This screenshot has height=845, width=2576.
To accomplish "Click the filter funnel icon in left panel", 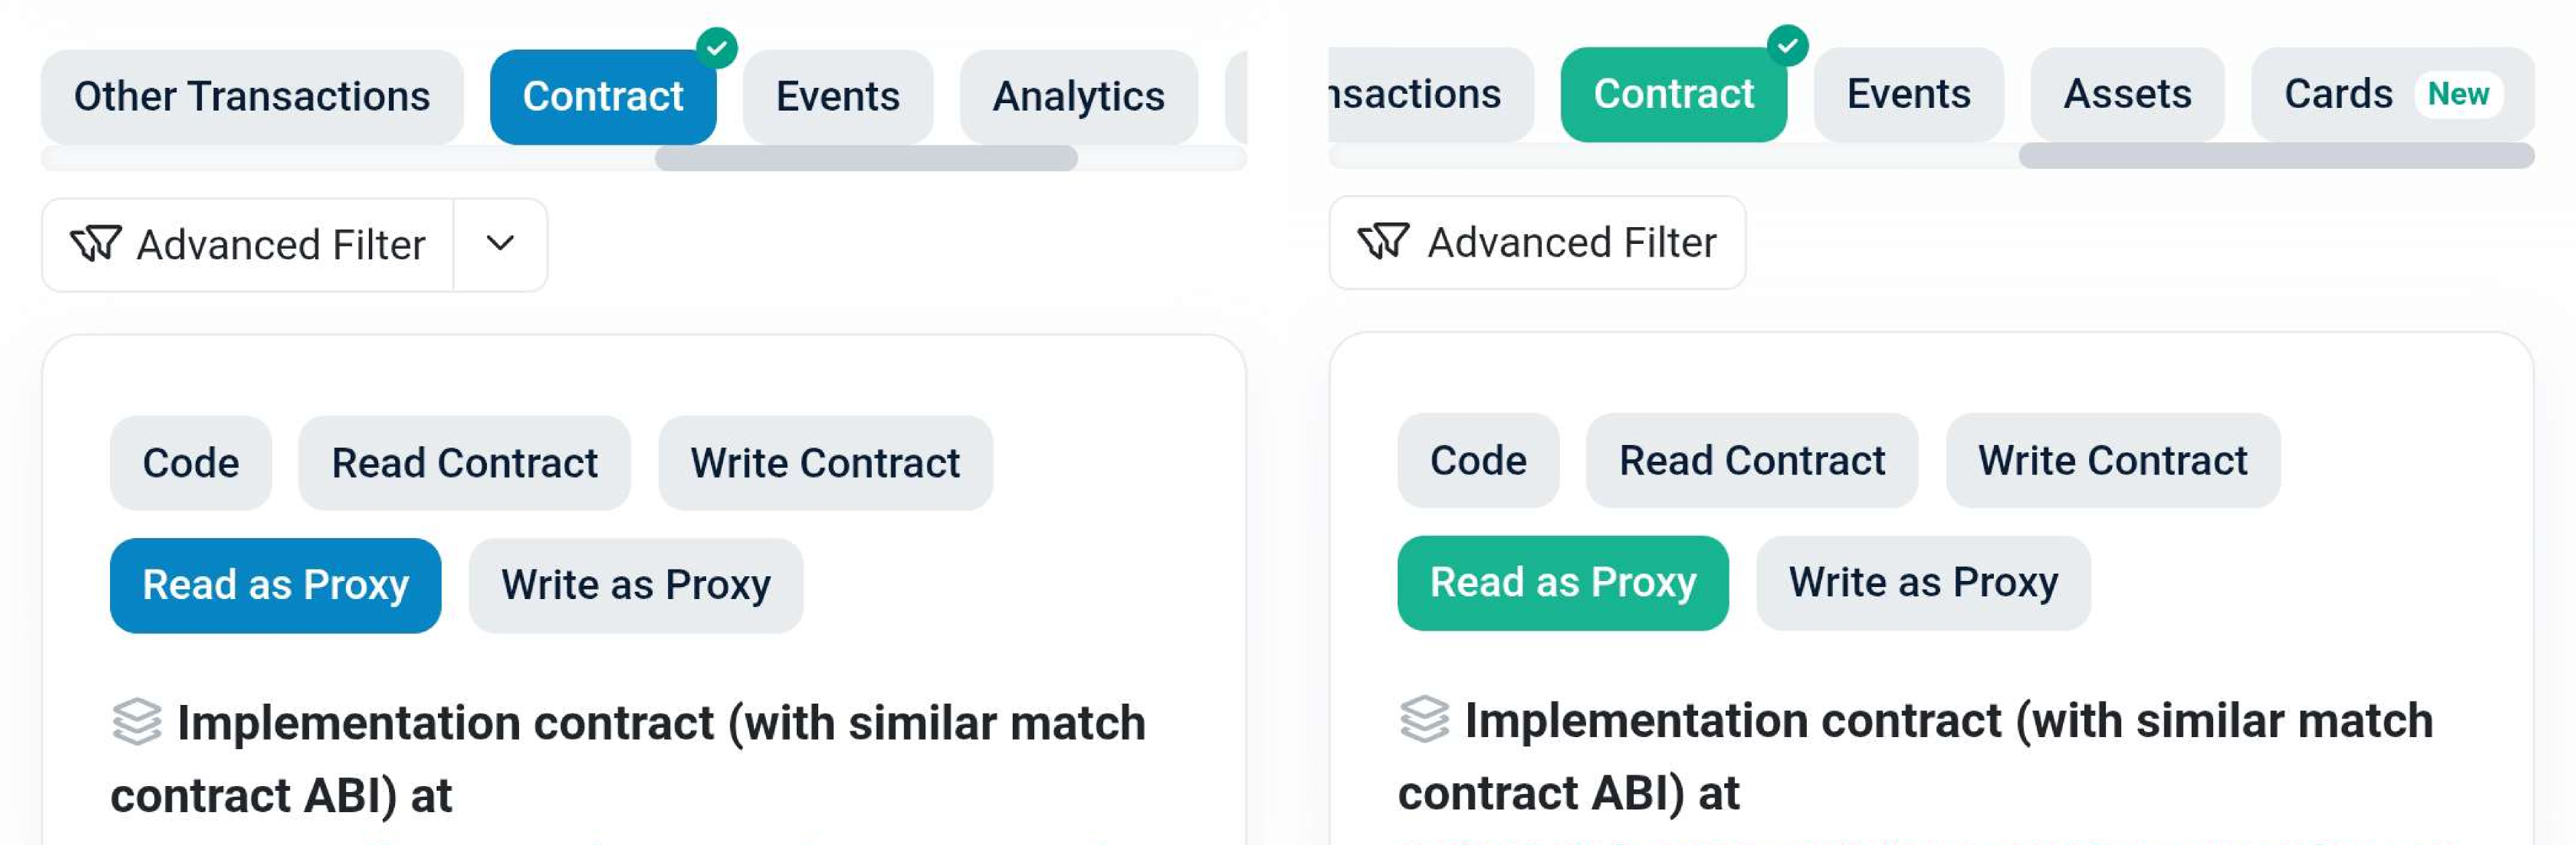I will tap(95, 245).
